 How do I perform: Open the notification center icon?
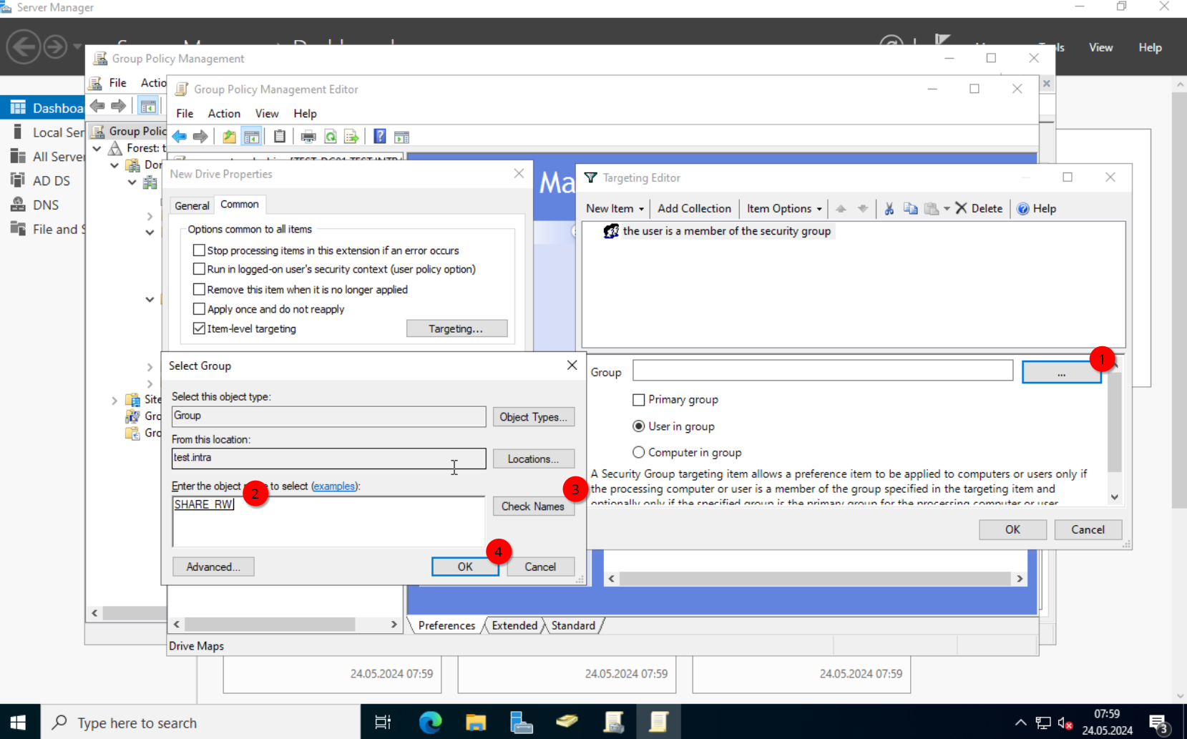pyautogui.click(x=1159, y=723)
